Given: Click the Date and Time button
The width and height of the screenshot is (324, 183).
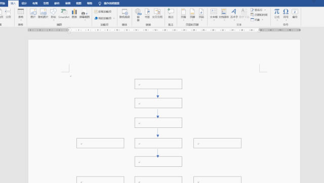Looking at the screenshot, I should coord(259,15).
